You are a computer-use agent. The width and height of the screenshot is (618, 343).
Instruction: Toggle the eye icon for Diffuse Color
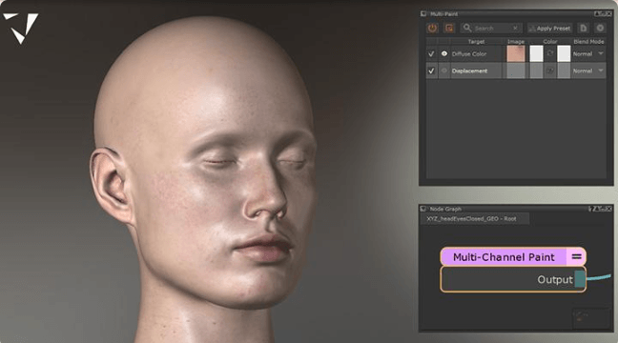[x=444, y=54]
